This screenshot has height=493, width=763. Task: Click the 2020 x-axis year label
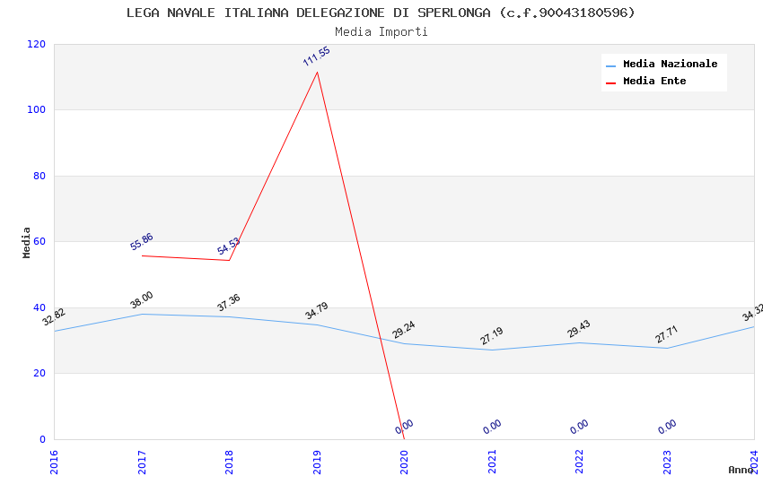pyautogui.click(x=404, y=462)
